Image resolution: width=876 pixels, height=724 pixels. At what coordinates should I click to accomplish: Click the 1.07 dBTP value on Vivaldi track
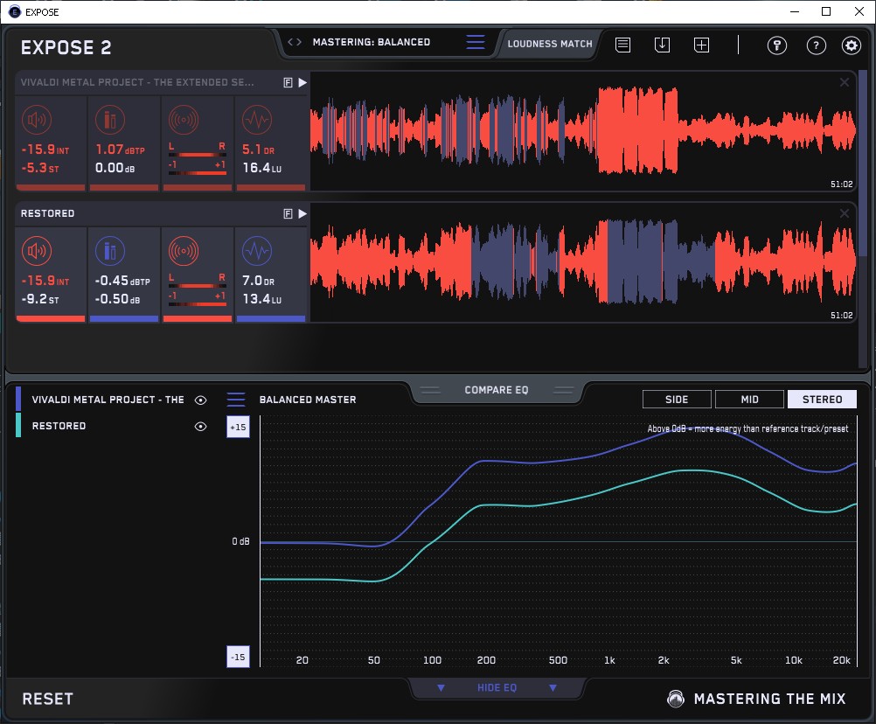[120, 150]
